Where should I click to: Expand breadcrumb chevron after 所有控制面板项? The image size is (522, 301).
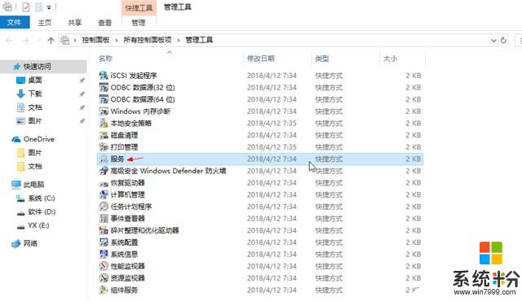179,41
